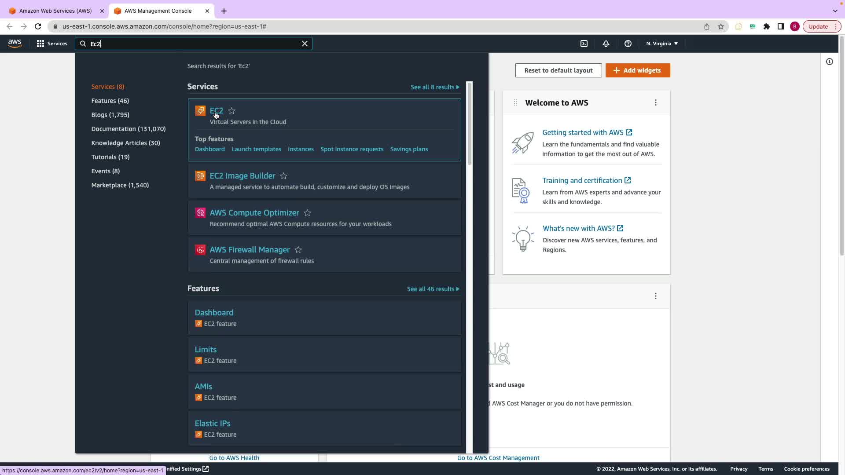Image resolution: width=845 pixels, height=475 pixels.
Task: Open Welcome to AWS widget options menu
Action: [x=656, y=102]
